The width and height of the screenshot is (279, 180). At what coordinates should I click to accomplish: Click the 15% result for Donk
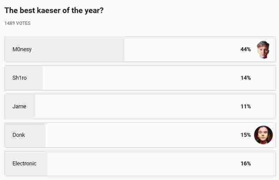click(x=246, y=135)
